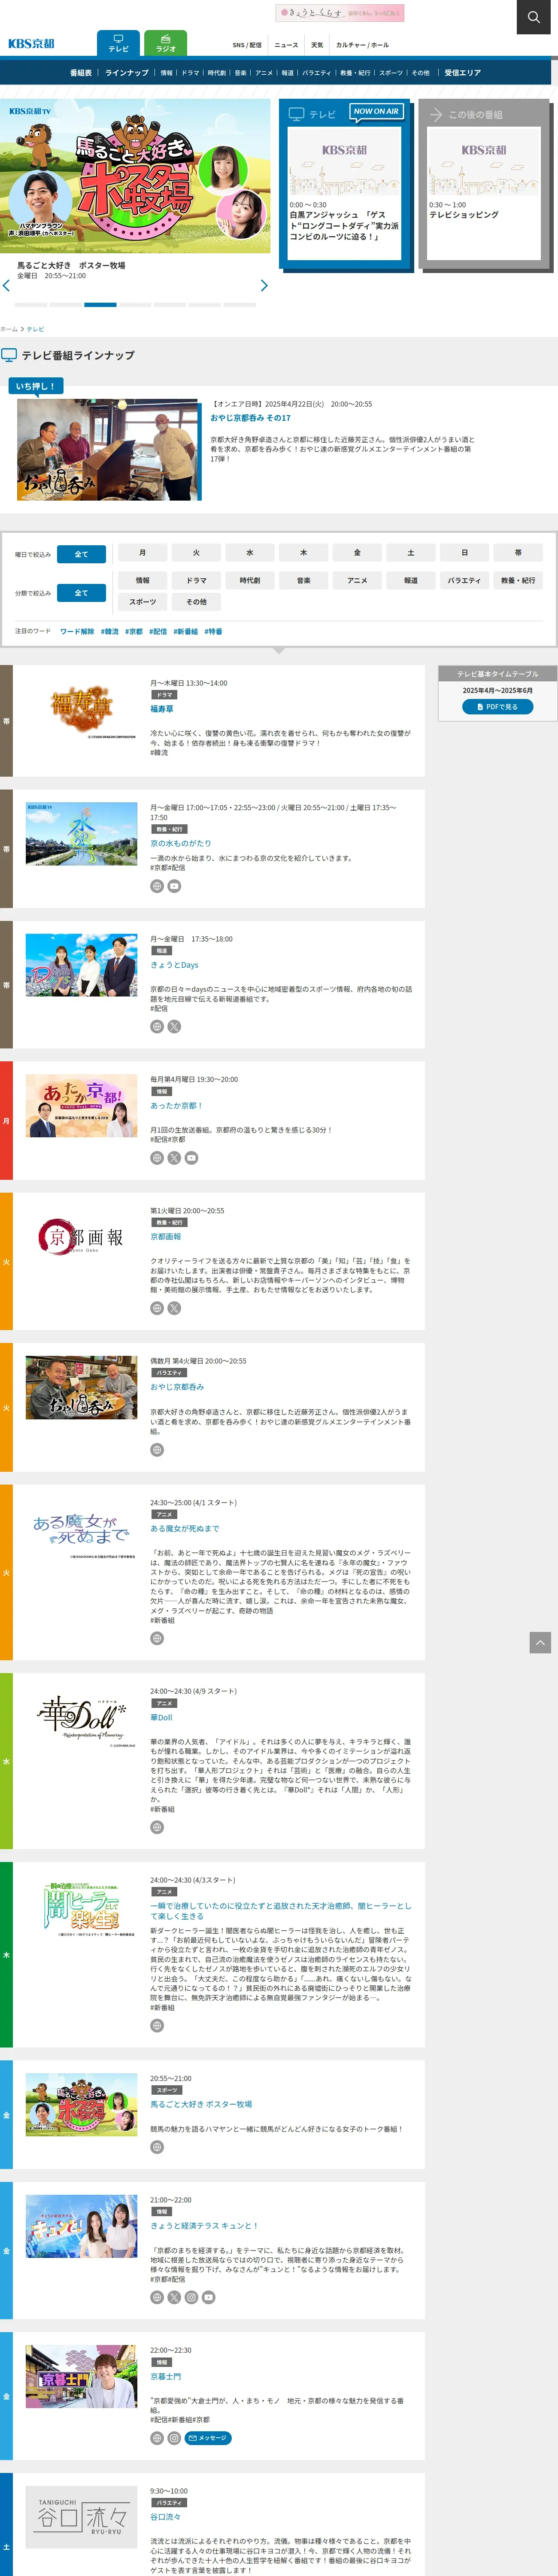
Task: Open the website globe icon for ある魔女が死ぬまで
Action: (x=157, y=1638)
